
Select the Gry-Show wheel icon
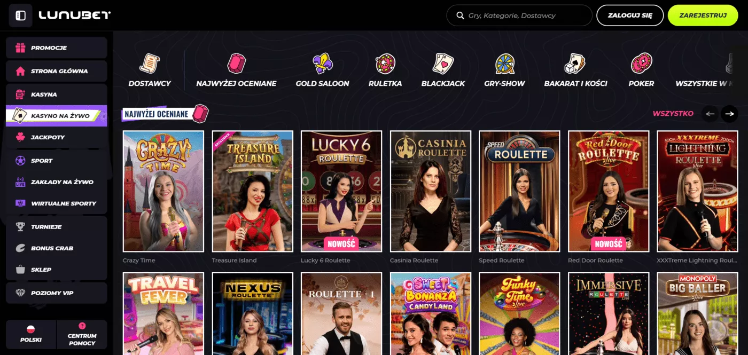(504, 64)
